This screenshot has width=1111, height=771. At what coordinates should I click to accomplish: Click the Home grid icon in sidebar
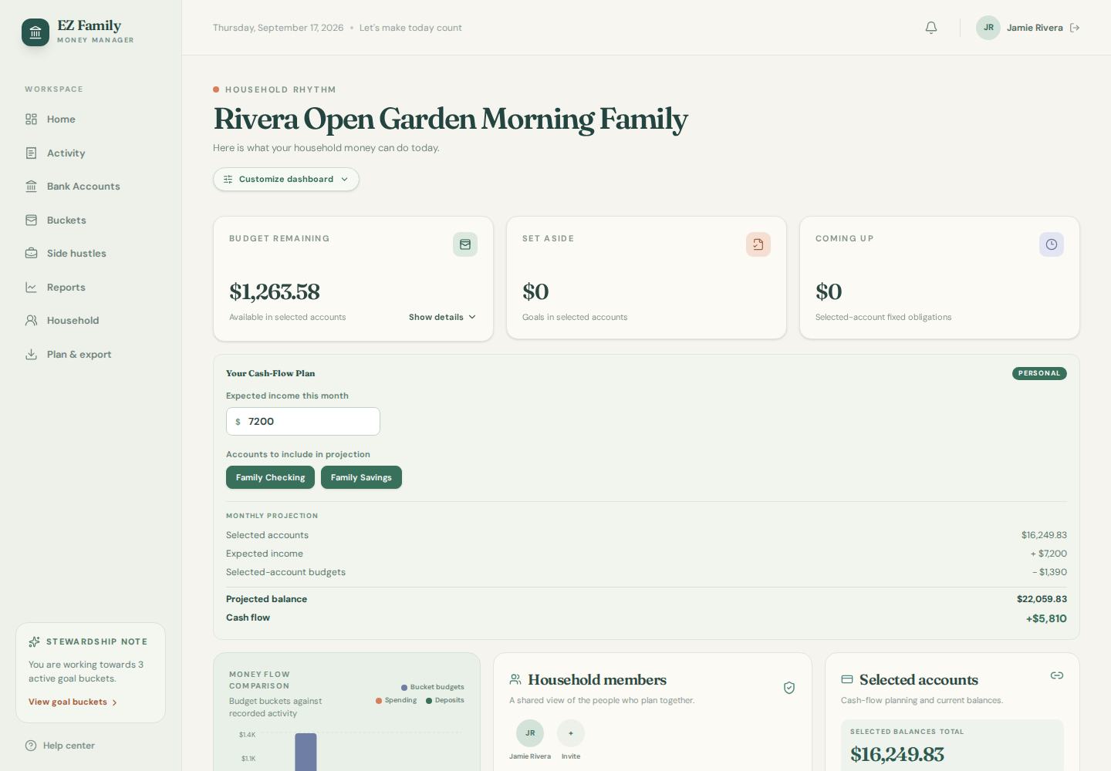31,120
